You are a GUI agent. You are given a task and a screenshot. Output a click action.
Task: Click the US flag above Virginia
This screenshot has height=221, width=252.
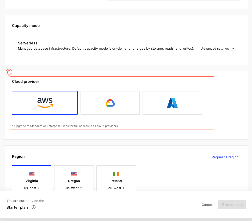[32, 174]
